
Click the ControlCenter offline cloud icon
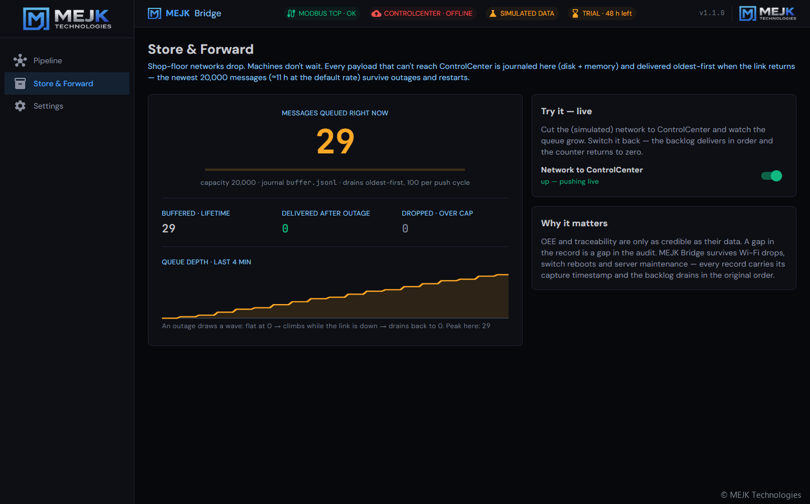click(x=376, y=13)
